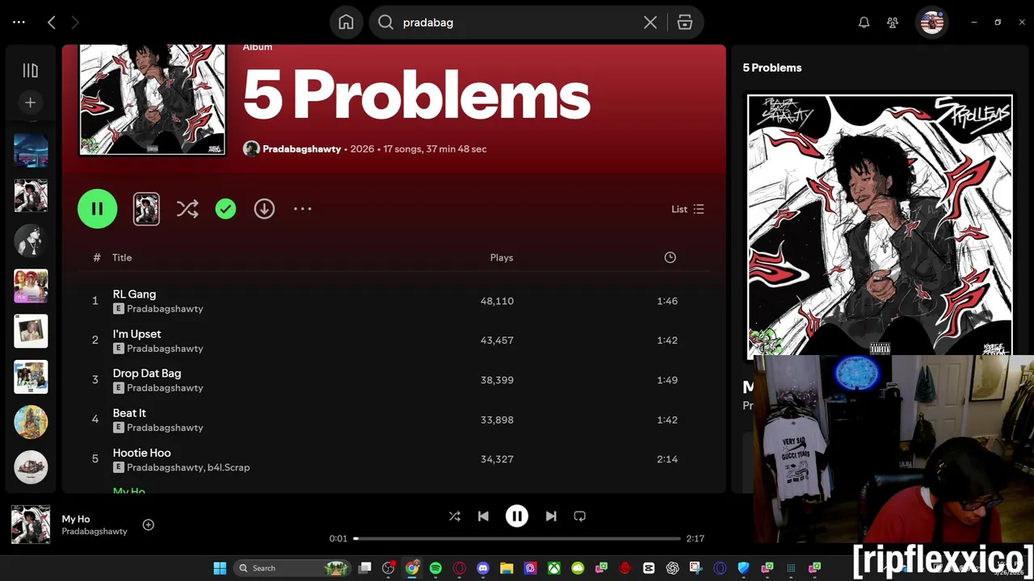The width and height of the screenshot is (1034, 581).
Task: Toggle shuffle for the album
Action: point(187,209)
